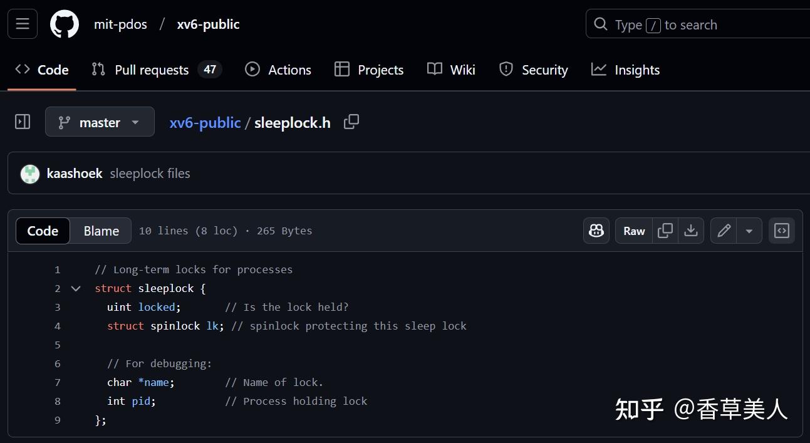The height and width of the screenshot is (443, 810).
Task: Go to the xv6-public breadcrumb link
Action: click(x=205, y=122)
